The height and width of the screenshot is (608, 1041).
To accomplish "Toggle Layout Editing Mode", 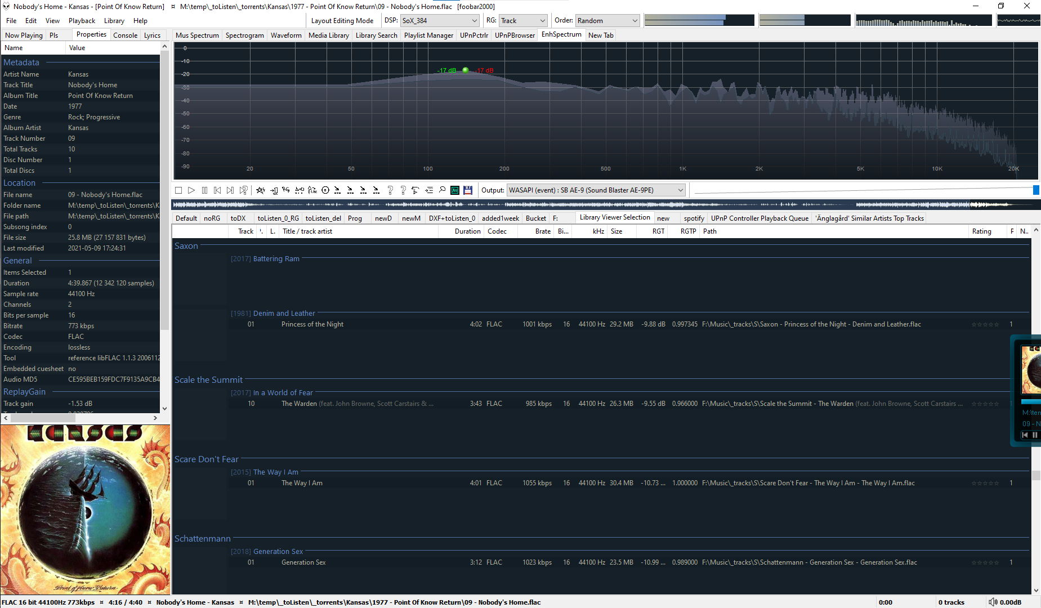I will pyautogui.click(x=342, y=21).
